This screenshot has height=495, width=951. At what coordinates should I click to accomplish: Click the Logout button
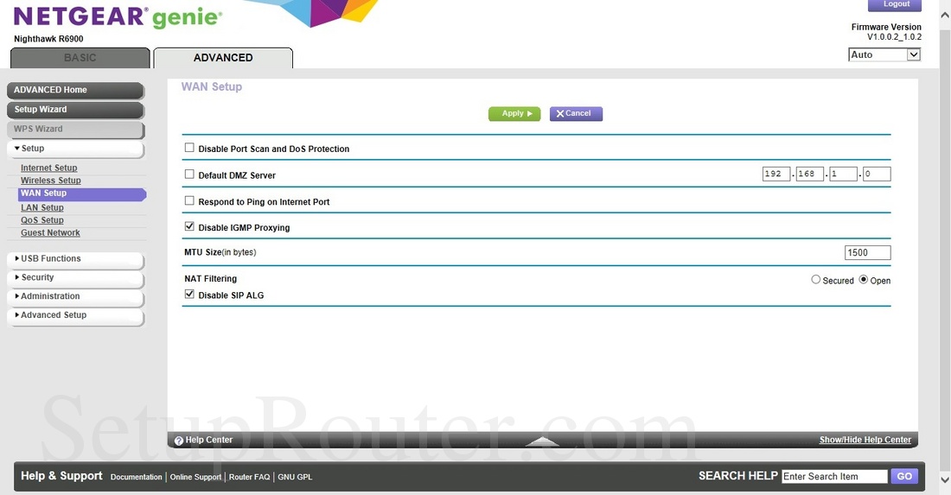pyautogui.click(x=895, y=5)
